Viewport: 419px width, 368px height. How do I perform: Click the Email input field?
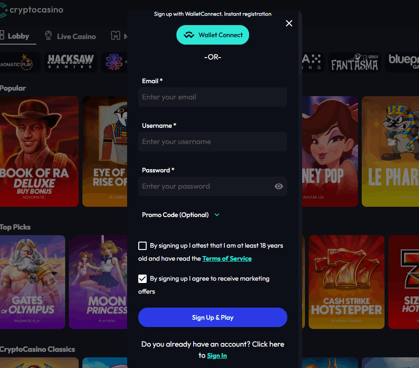(x=213, y=97)
